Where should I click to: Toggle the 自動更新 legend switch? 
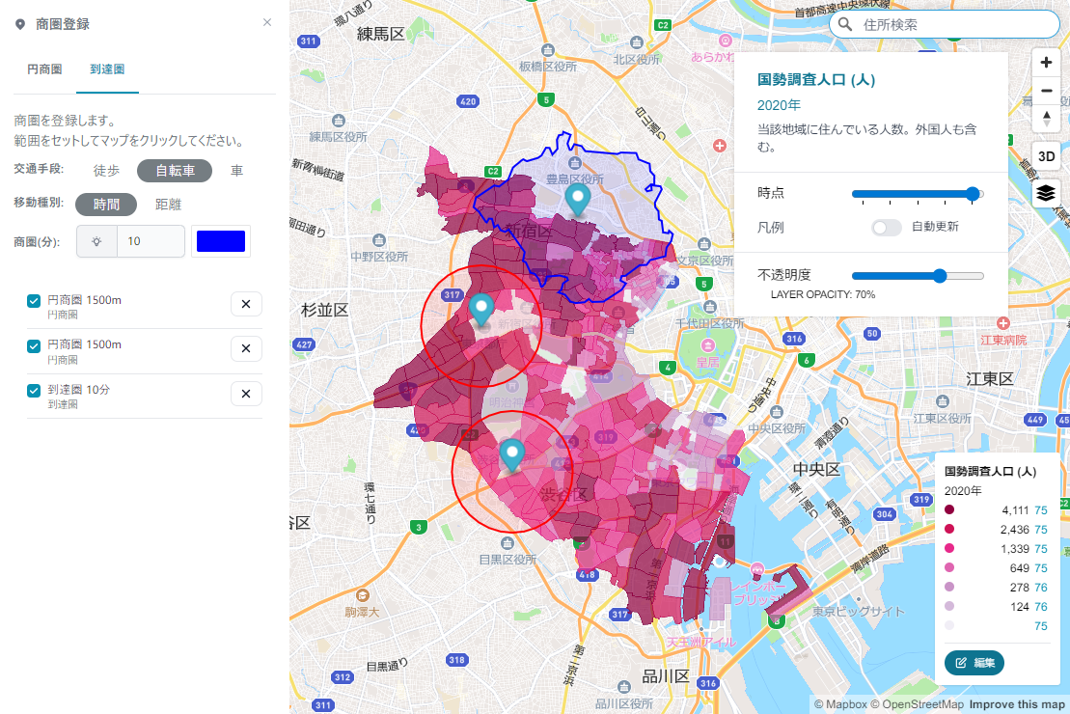pos(887,228)
